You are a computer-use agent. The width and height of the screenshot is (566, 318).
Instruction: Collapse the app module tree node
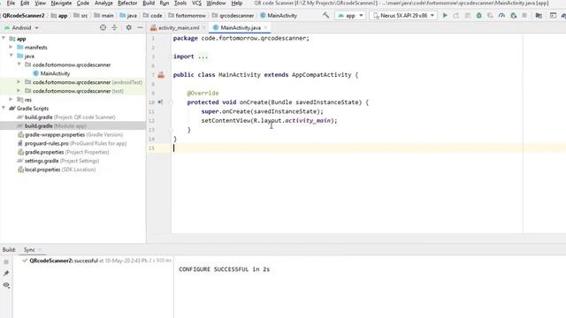point(4,38)
